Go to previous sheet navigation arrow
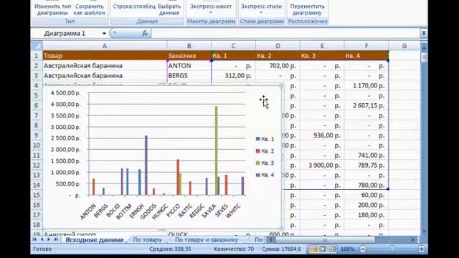 tap(42, 239)
